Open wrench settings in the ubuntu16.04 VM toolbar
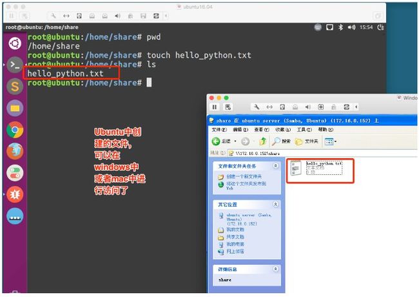The height and width of the screenshot is (297, 419). pos(54,16)
